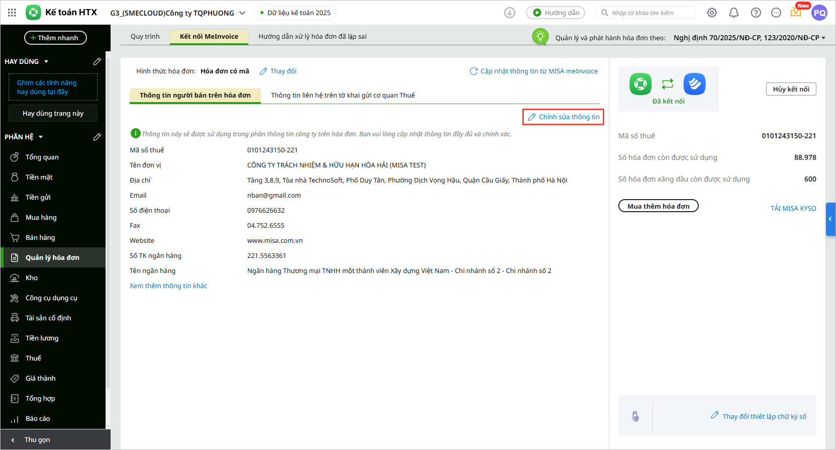Click Thay đổi invoice form link

coord(278,71)
